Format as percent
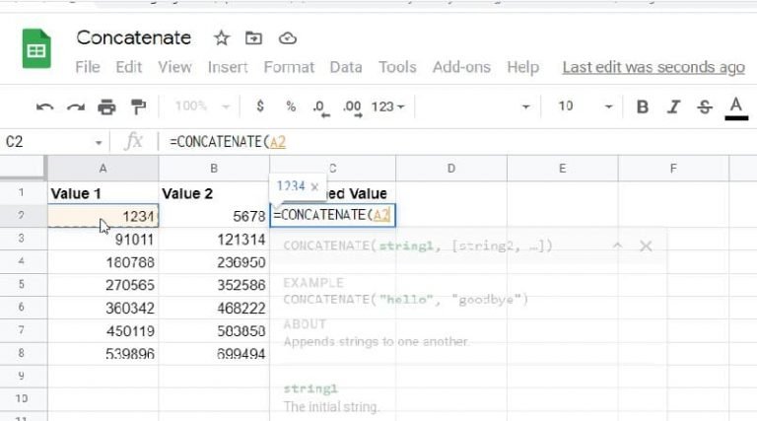Image resolution: width=757 pixels, height=421 pixels. coord(291,106)
